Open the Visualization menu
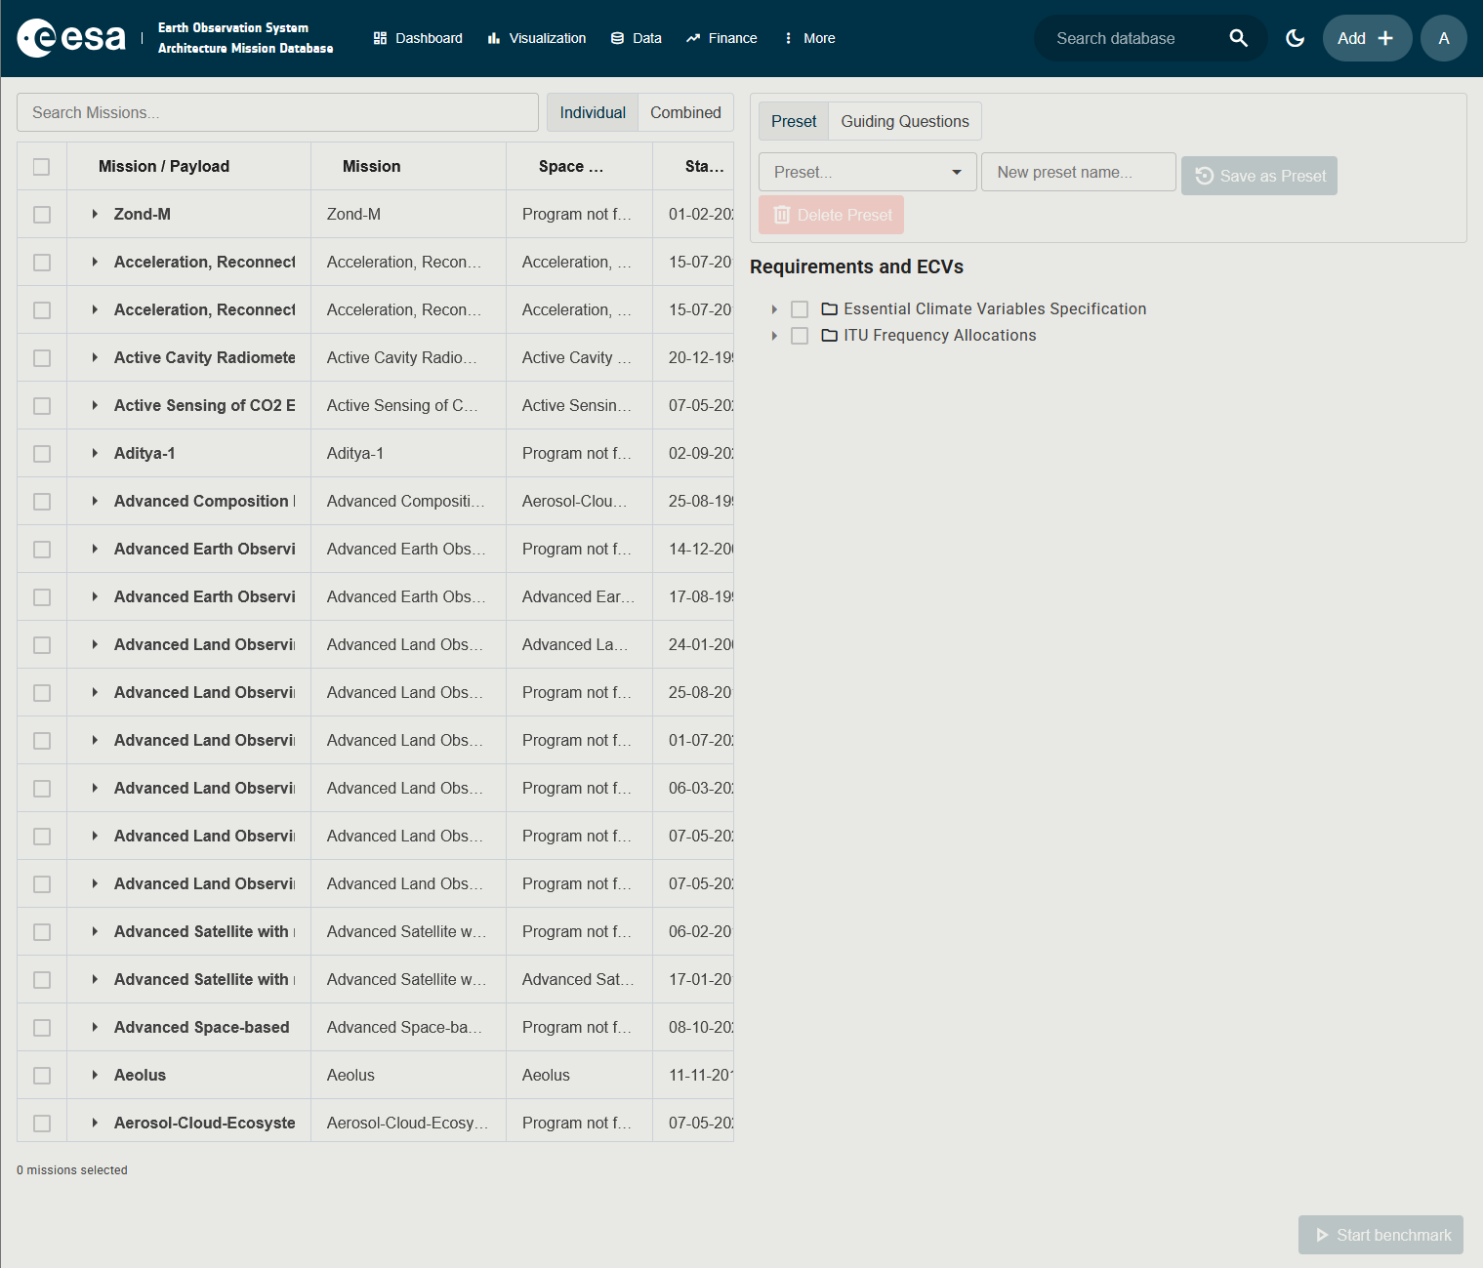1483x1268 pixels. (537, 38)
